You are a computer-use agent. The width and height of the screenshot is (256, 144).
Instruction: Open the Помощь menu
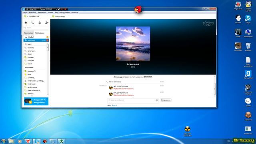[75, 12]
